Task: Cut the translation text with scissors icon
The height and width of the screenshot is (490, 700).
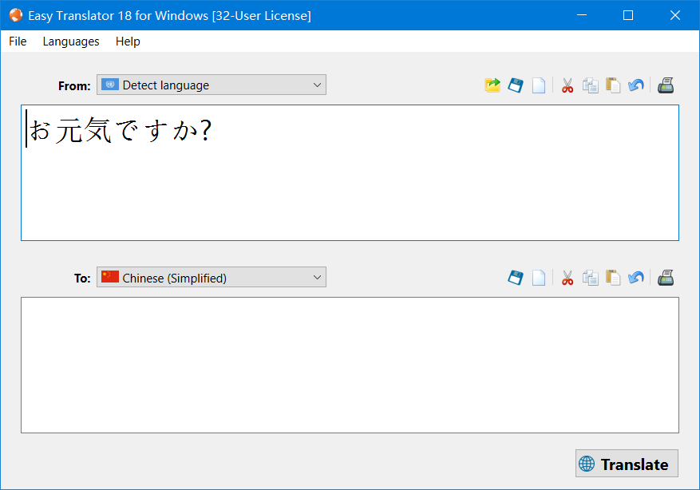Action: (x=568, y=278)
